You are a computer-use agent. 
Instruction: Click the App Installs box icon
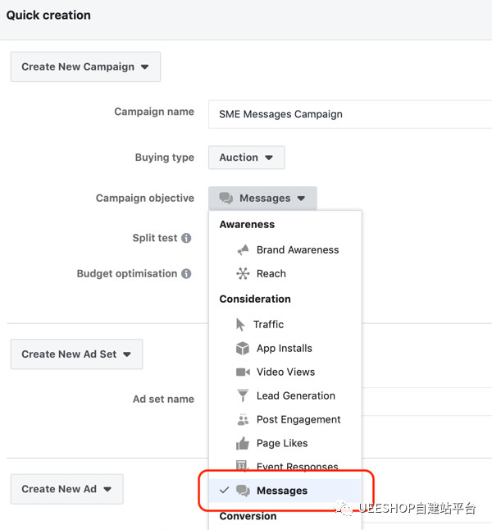243,349
